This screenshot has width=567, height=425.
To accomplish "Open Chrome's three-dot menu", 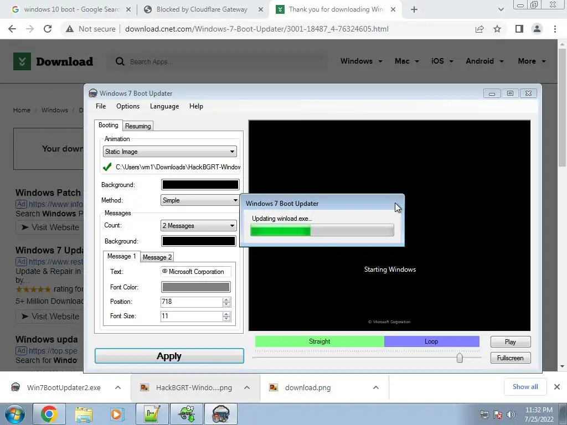I will pyautogui.click(x=555, y=29).
